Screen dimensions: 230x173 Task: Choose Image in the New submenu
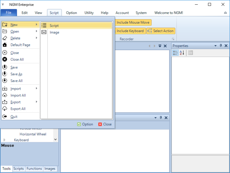coord(76,32)
